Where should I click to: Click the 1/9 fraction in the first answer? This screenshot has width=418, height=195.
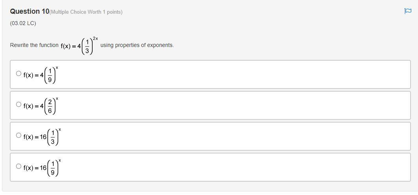50,75
